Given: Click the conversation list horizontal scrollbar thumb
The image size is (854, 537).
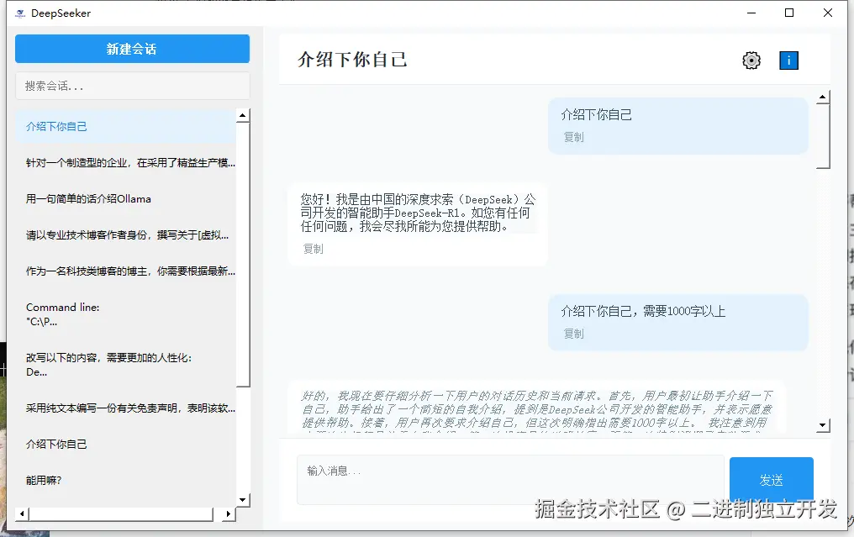Looking at the screenshot, I should point(121,513).
